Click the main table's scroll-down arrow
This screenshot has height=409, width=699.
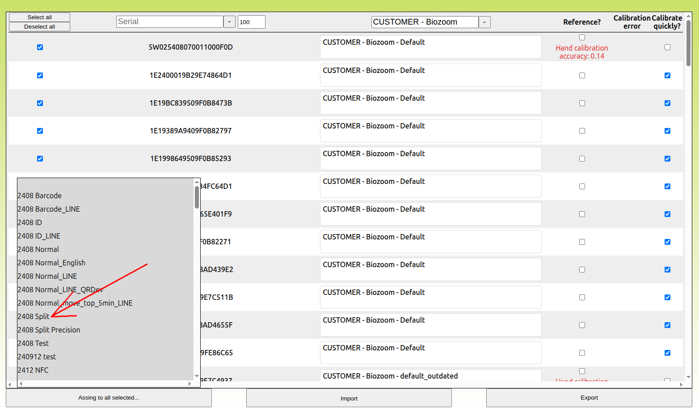(x=689, y=377)
